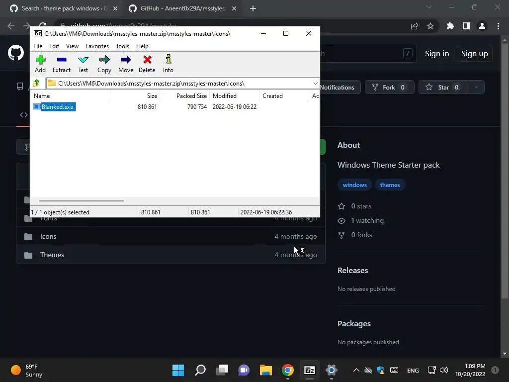The width and height of the screenshot is (509, 382).
Task: Open Chrome extensions puzzle icon
Action: point(450,26)
